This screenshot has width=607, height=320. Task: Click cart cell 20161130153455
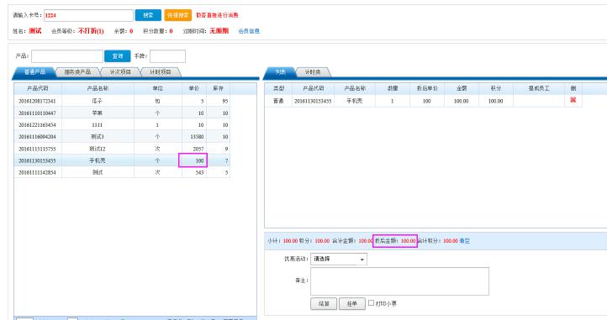click(x=313, y=101)
